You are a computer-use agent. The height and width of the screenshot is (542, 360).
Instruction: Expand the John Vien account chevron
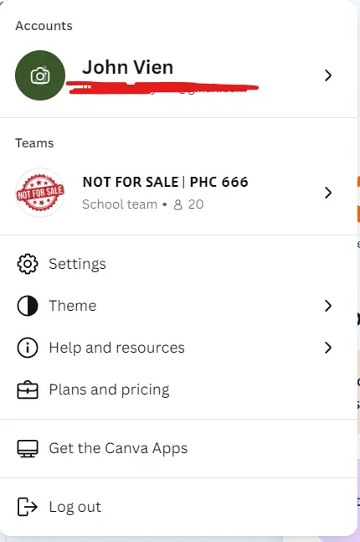(328, 75)
